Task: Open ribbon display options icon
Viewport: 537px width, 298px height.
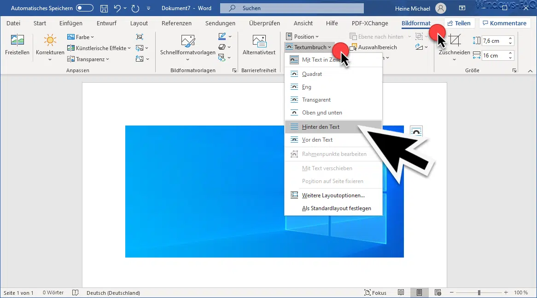Action: [462, 8]
